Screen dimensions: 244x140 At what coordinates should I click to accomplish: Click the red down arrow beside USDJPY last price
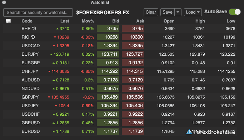pos(56,106)
